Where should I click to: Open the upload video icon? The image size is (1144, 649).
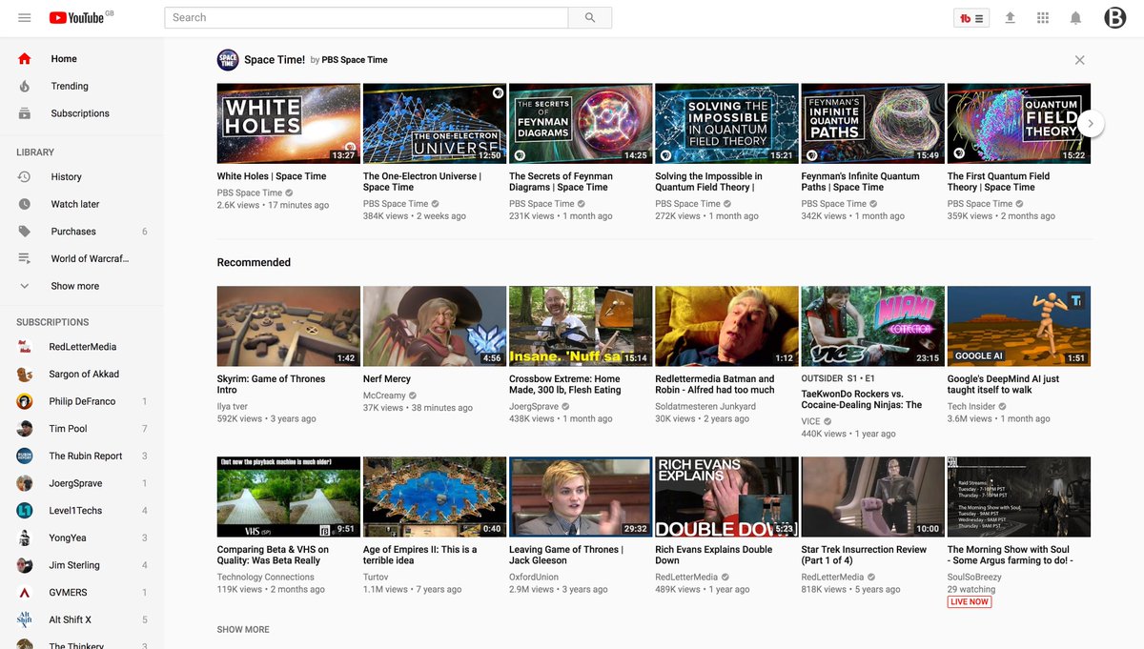[1011, 18]
